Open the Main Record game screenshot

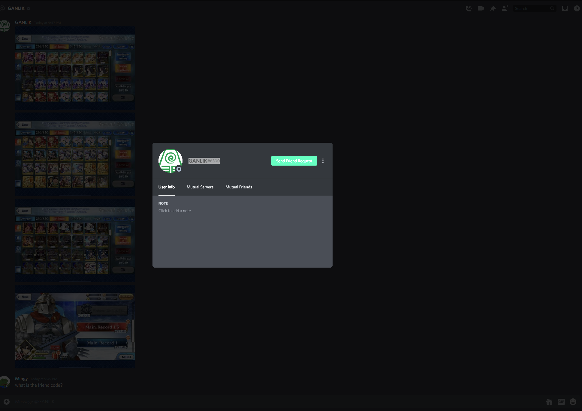[x=75, y=326]
